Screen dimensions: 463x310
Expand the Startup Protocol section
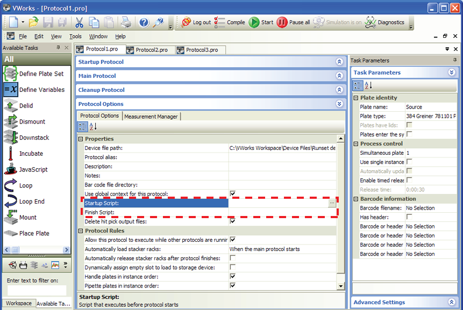(x=339, y=62)
